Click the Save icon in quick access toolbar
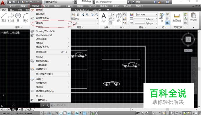This screenshot has width=201, height=115. tap(19, 2)
